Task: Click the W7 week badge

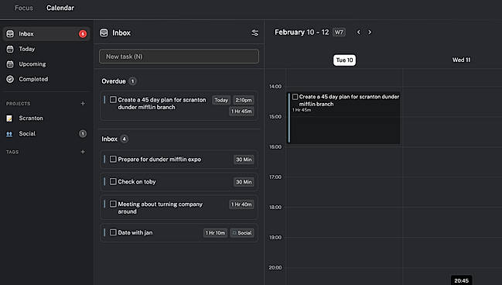Action: click(339, 32)
